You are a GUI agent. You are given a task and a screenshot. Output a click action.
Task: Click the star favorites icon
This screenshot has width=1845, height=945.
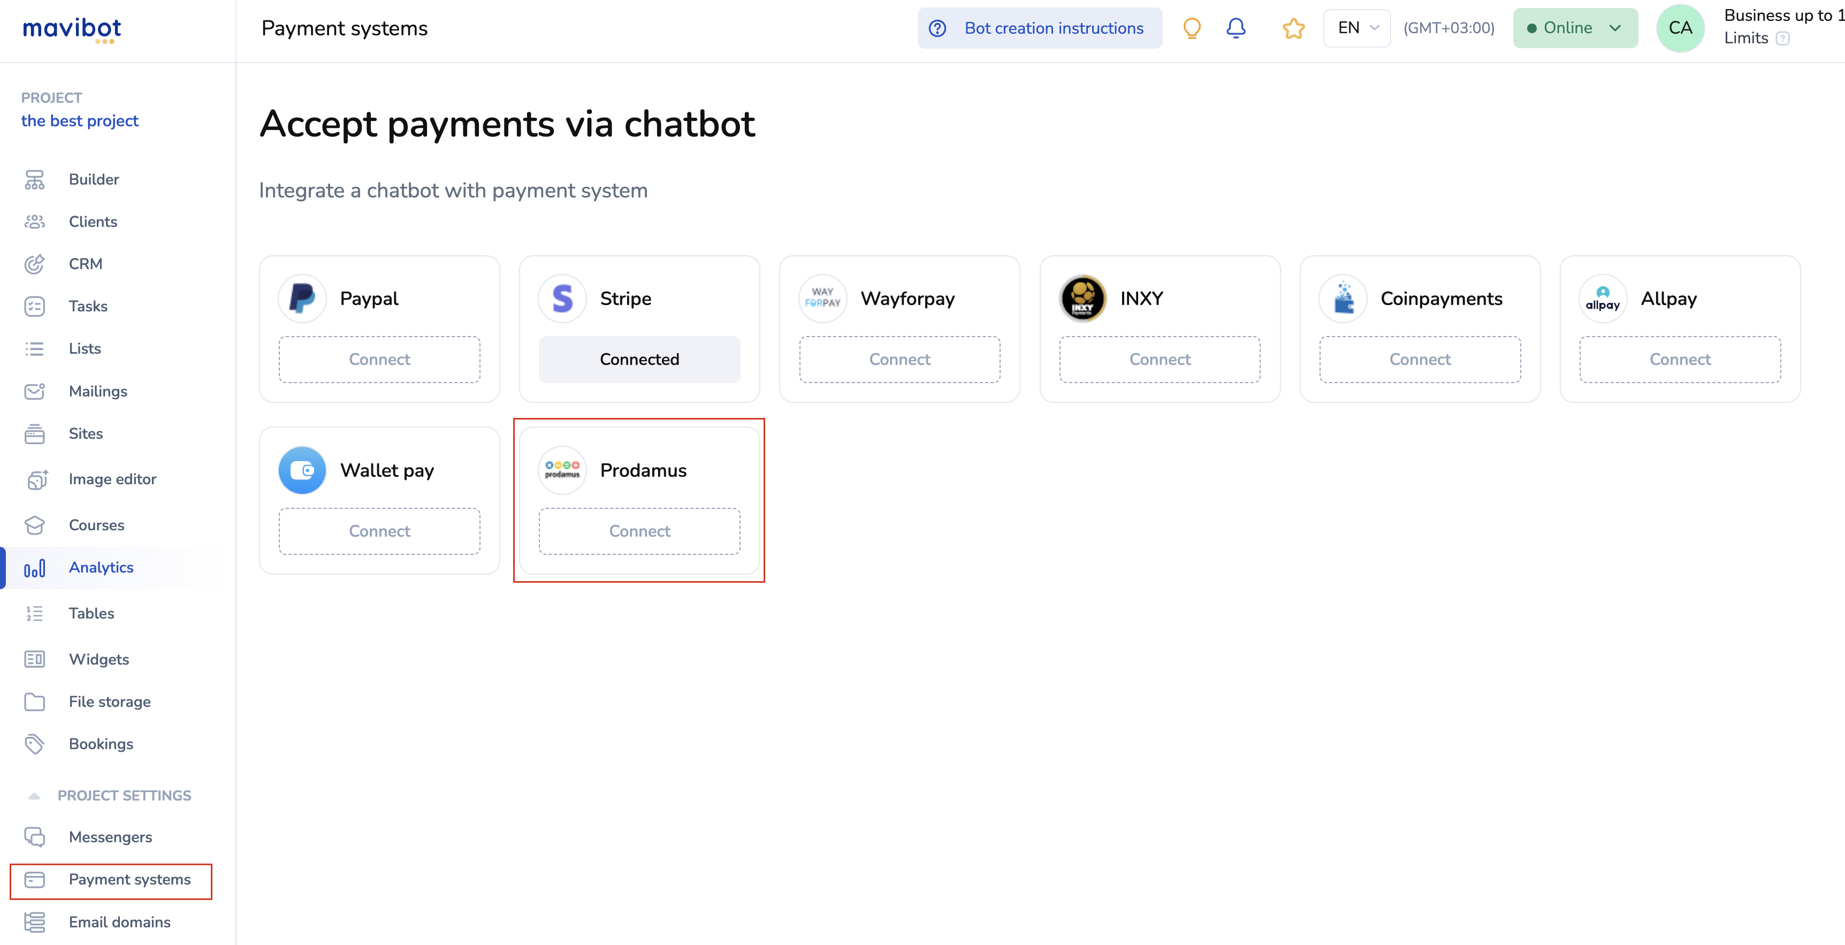click(x=1293, y=29)
